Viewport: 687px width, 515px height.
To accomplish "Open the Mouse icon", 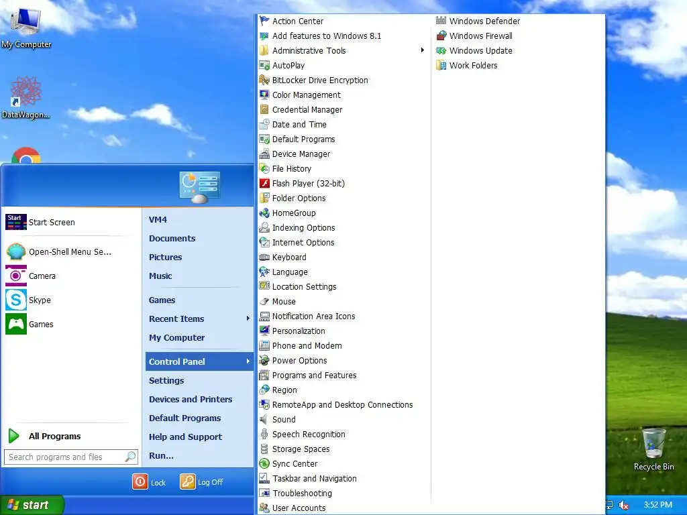I will click(x=264, y=301).
